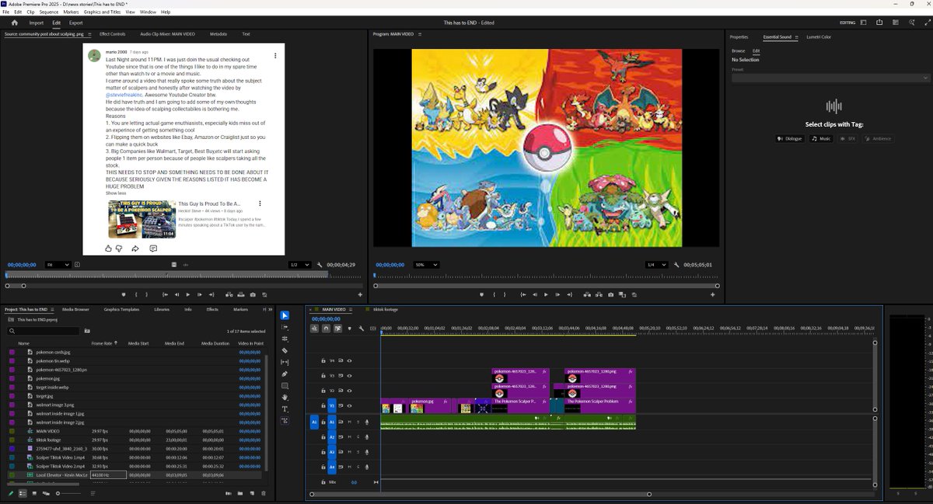Switch to Effect Controls tab

tap(113, 34)
